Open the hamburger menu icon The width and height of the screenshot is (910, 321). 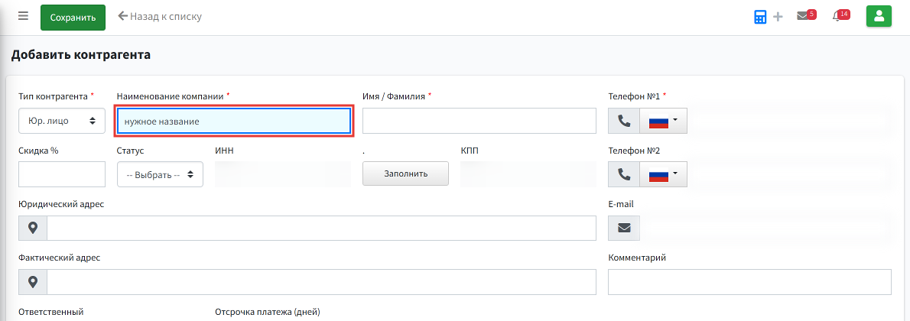pos(23,16)
